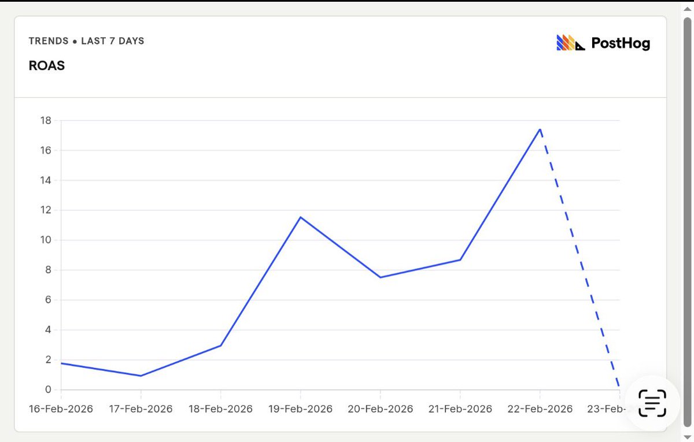Click the 18-Feb-2026 data point on line

tap(221, 346)
